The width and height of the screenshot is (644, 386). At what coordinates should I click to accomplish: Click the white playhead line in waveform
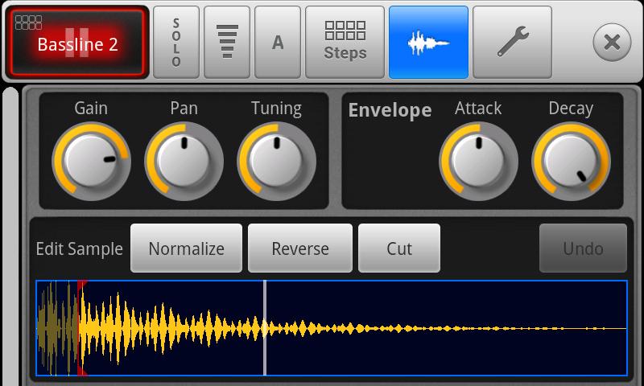(265, 328)
